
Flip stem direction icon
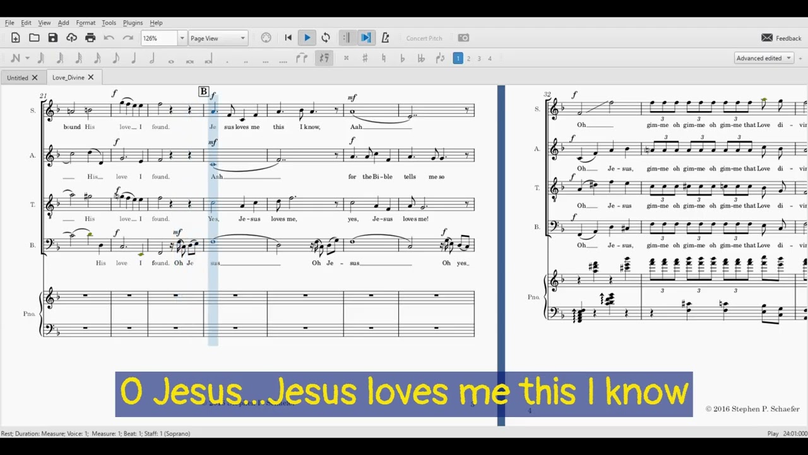[440, 58]
